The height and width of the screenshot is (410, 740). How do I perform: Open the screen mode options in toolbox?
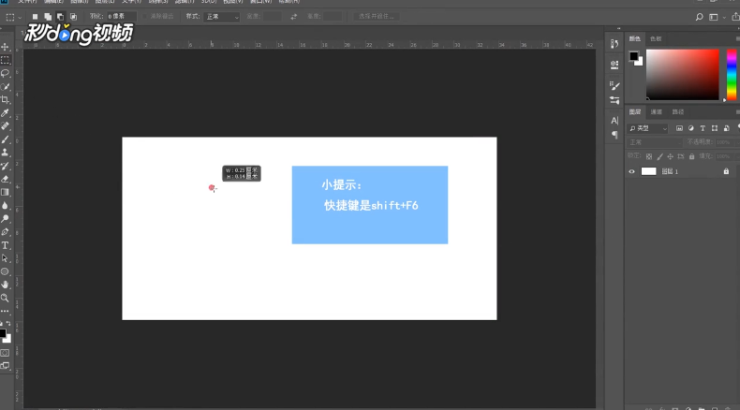coord(5,366)
